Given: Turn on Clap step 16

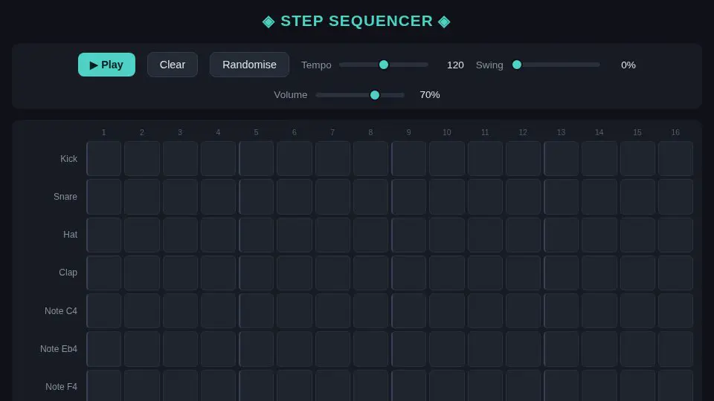Looking at the screenshot, I should 676,273.
